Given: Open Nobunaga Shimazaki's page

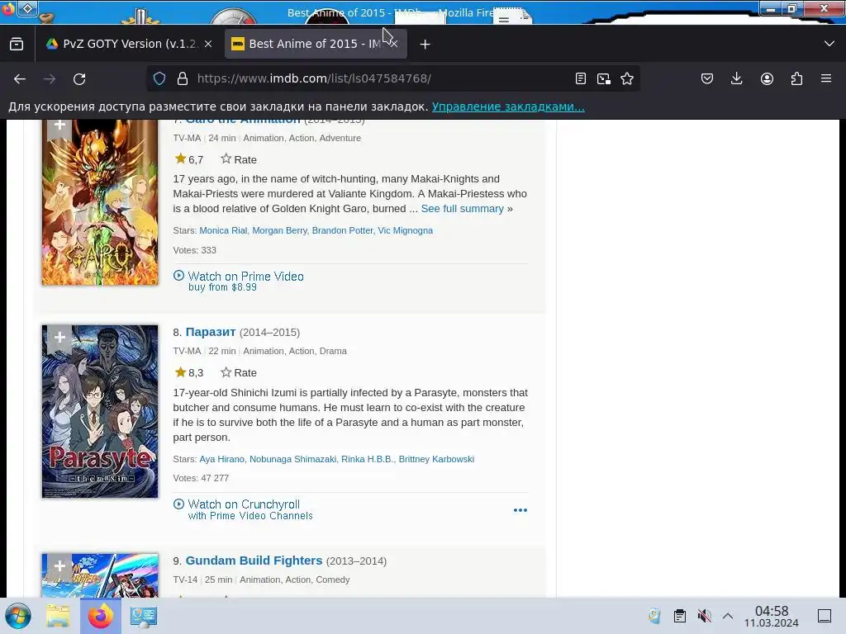Looking at the screenshot, I should tap(292, 459).
